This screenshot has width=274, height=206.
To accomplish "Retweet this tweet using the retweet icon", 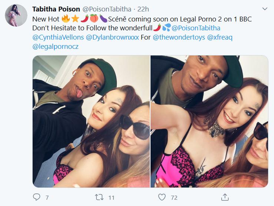I will 98,197.
